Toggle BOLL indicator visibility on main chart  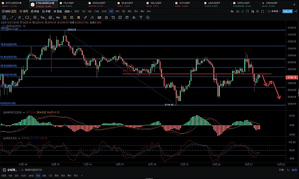7,26
